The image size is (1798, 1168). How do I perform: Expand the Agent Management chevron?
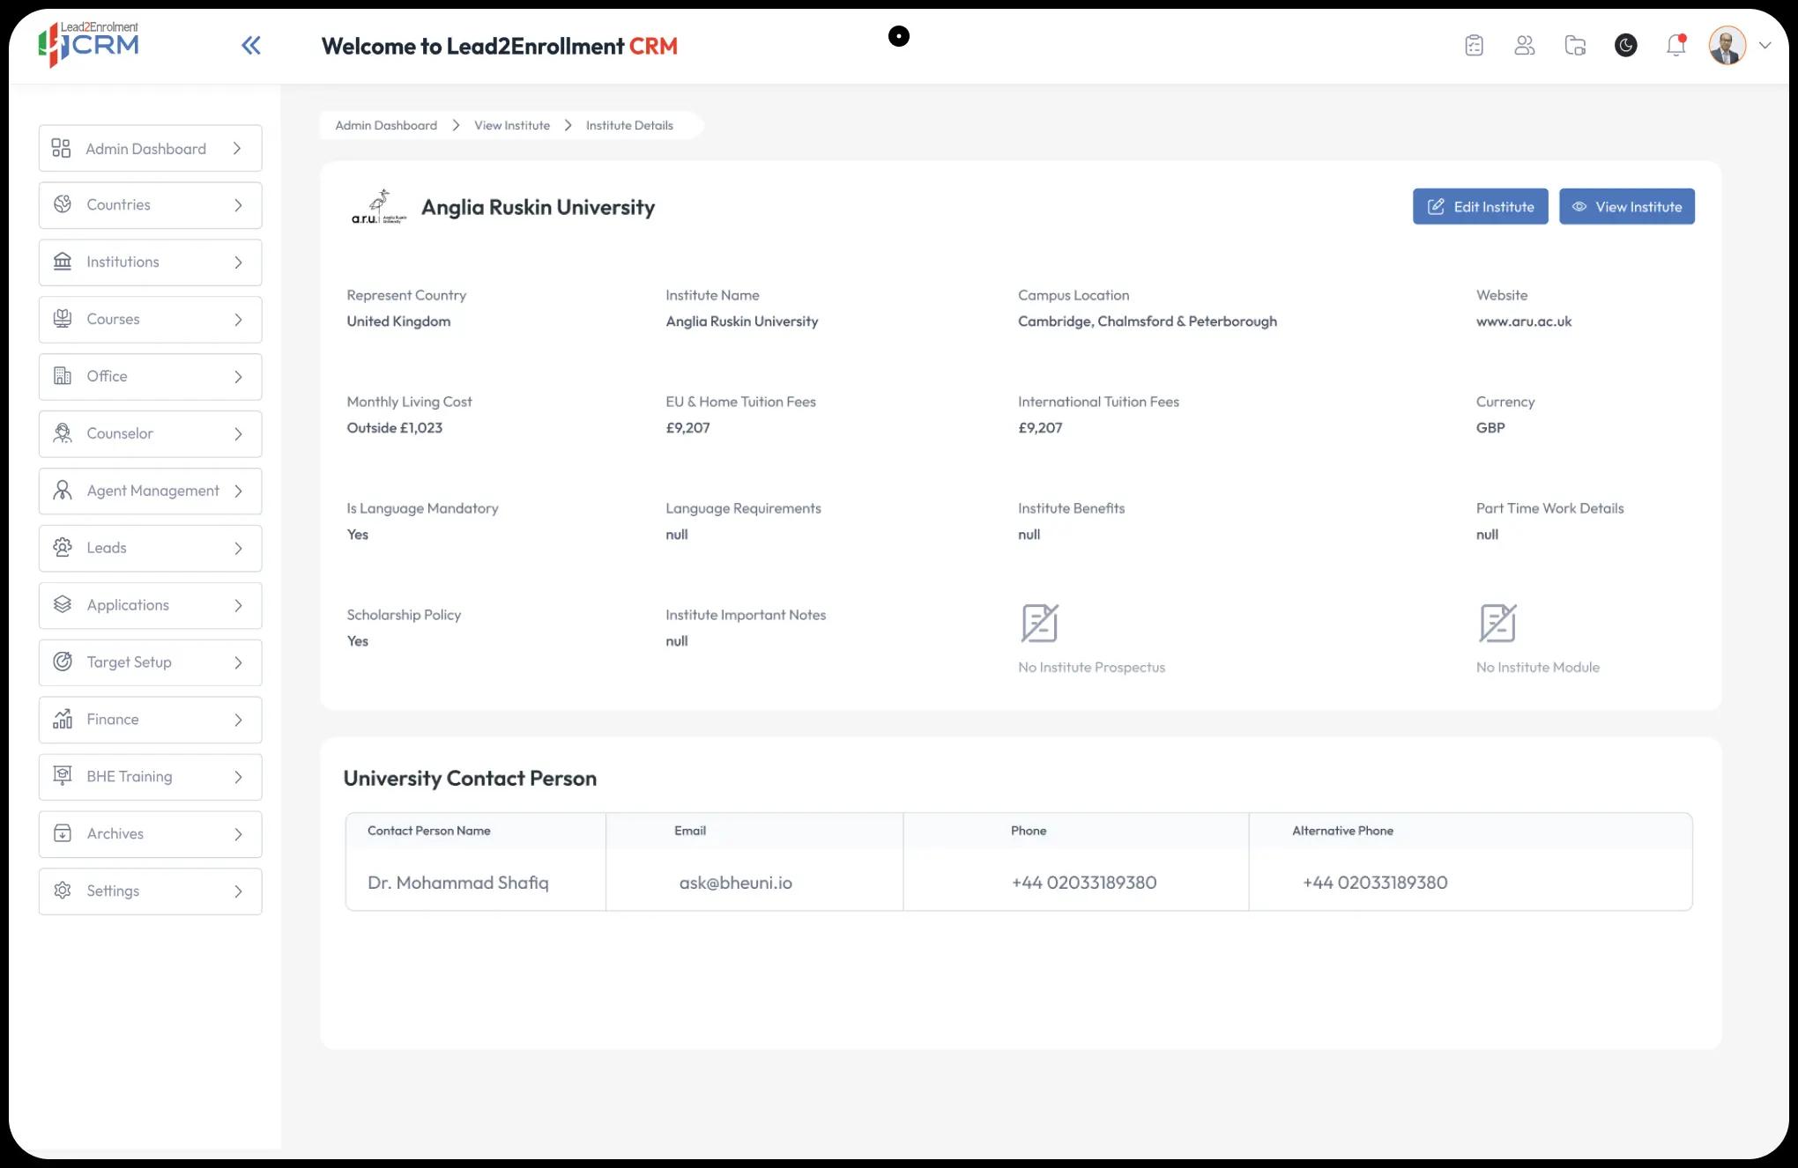pyautogui.click(x=238, y=492)
